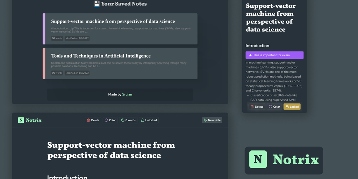
Task: Open the Tools and Techniques in Artificial Intelligence note
Action: [101, 56]
